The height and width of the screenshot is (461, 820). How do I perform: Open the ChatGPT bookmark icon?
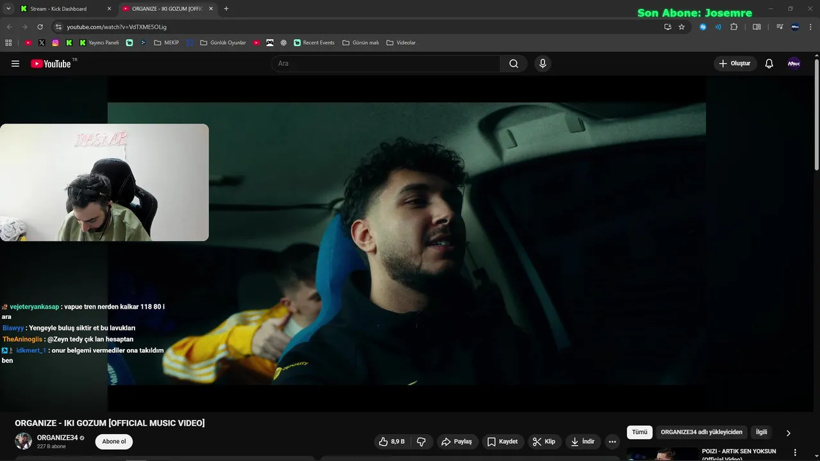pyautogui.click(x=284, y=43)
